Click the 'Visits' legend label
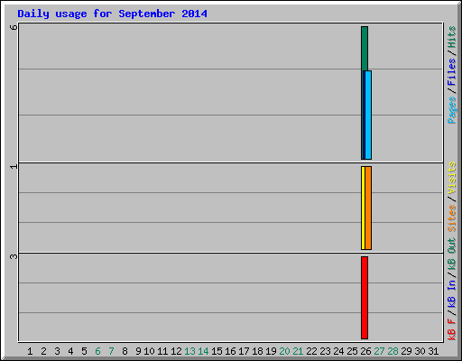This screenshot has width=462, height=361. (x=452, y=178)
